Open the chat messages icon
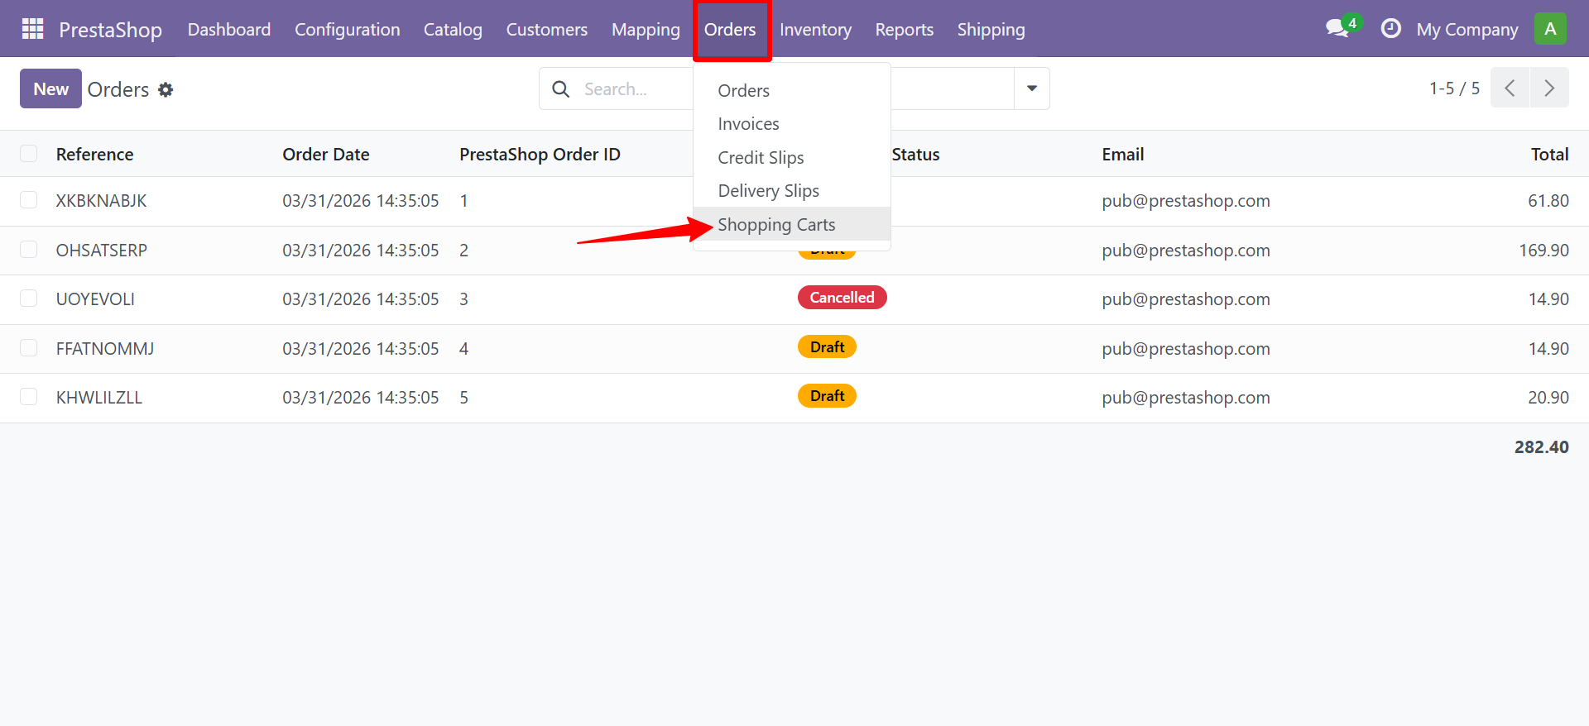Viewport: 1589px width, 726px height. click(1337, 29)
